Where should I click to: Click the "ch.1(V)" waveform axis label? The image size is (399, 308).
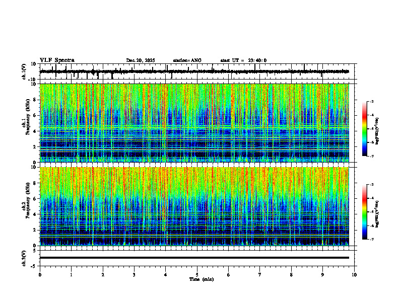click(x=24, y=71)
